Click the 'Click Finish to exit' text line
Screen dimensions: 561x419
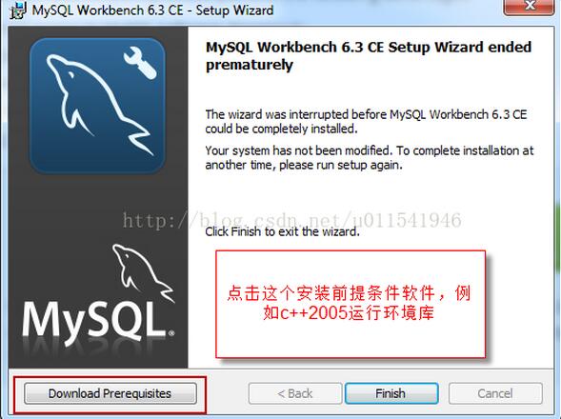click(x=282, y=231)
